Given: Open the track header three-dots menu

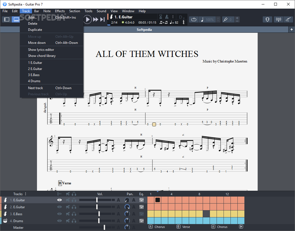Looking at the screenshot, I should pyautogui.click(x=173, y=17).
